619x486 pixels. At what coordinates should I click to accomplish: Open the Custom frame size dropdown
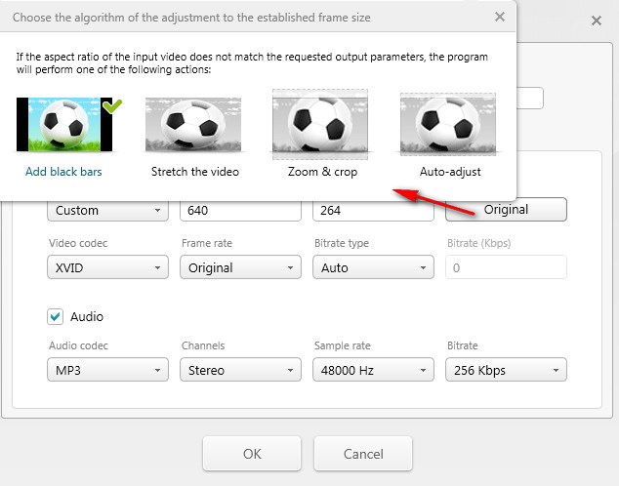click(x=107, y=210)
